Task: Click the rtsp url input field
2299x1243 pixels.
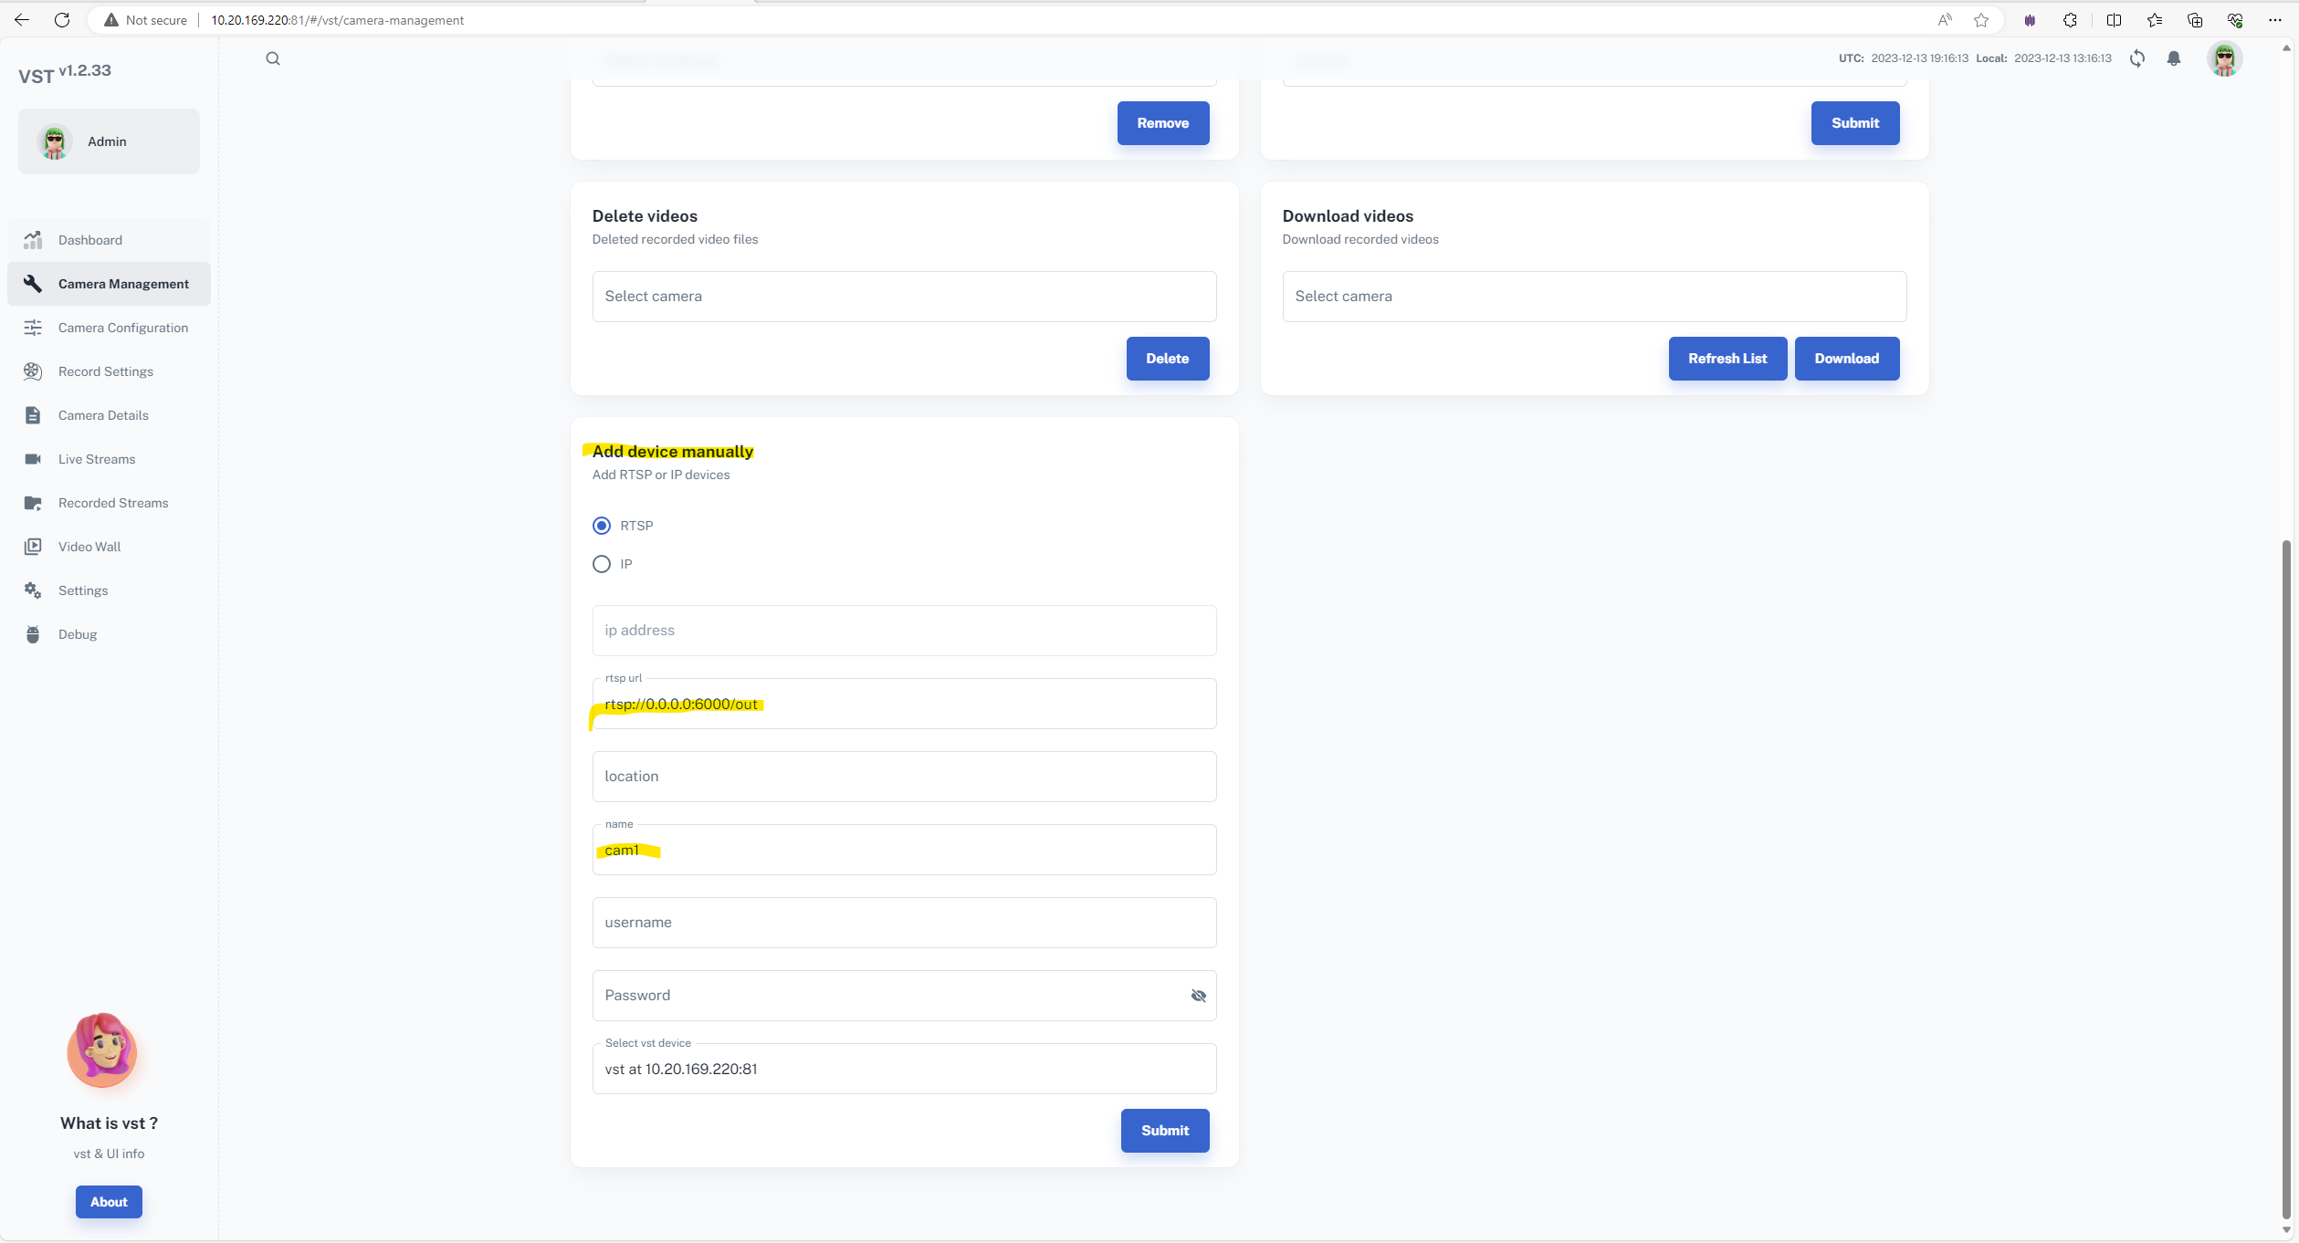Action: pos(903,703)
